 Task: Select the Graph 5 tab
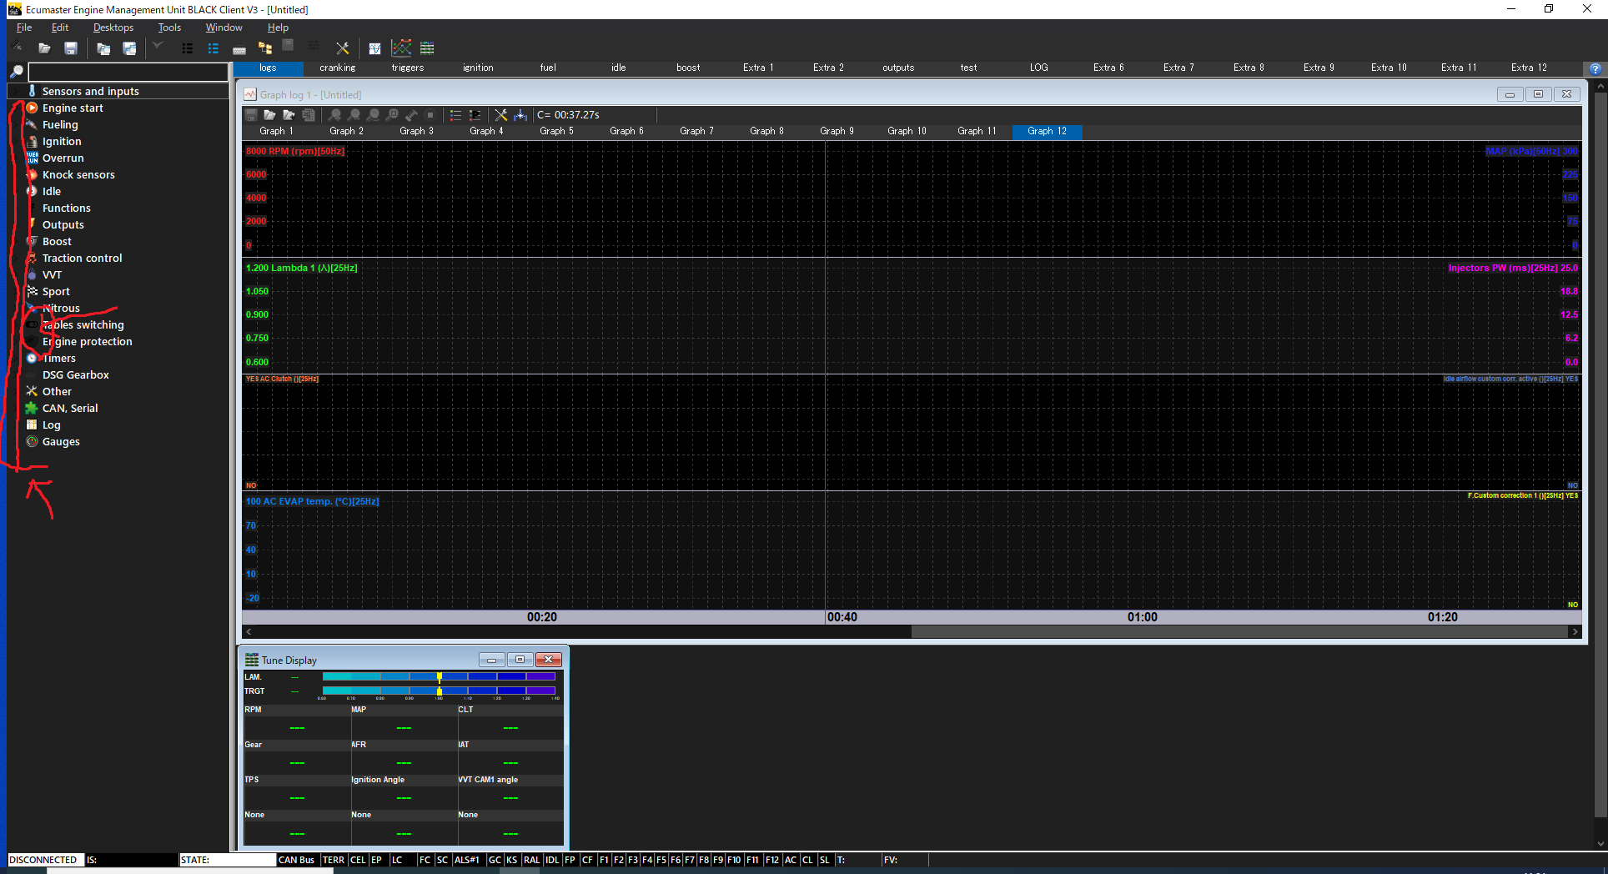(x=556, y=131)
